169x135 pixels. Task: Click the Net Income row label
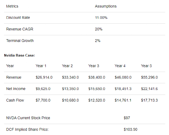pyautogui.click(x=16, y=89)
